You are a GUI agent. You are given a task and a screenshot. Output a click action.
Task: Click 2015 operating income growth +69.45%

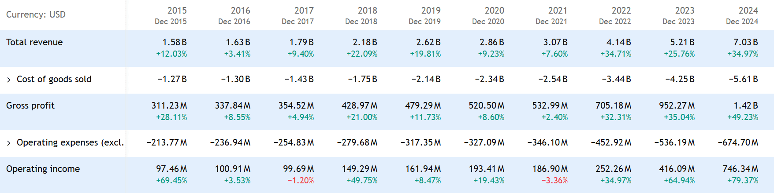(x=171, y=181)
